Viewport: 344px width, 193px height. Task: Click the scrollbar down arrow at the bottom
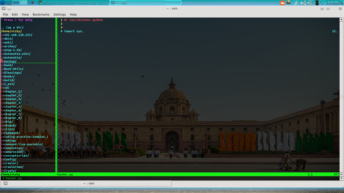point(341,178)
